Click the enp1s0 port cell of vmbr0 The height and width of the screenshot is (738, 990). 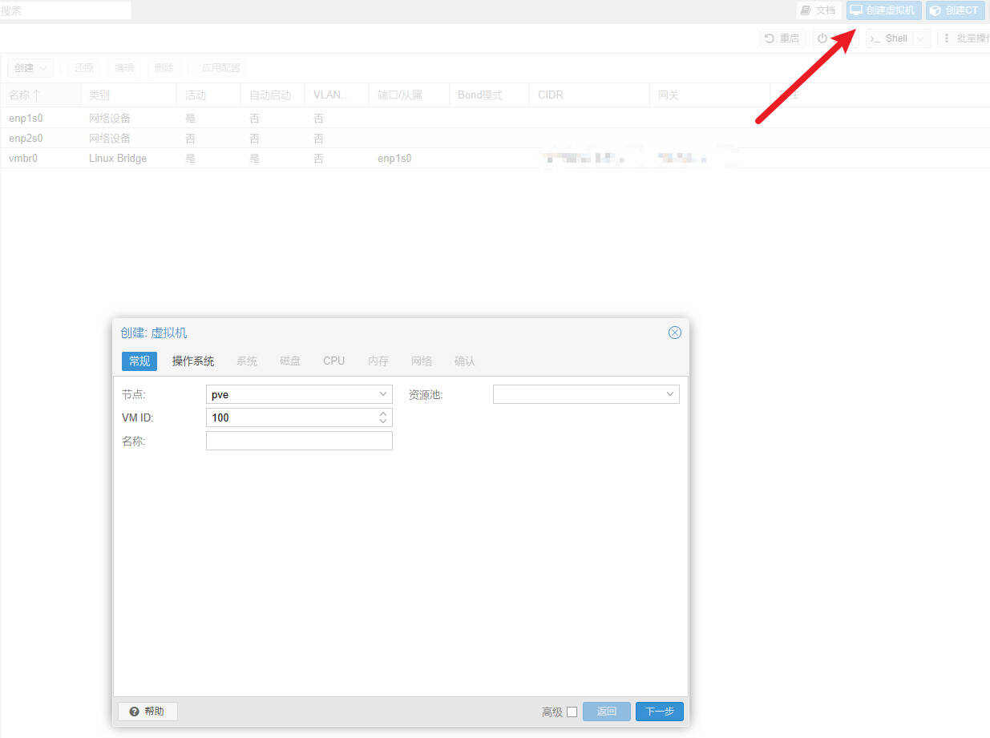coord(394,158)
